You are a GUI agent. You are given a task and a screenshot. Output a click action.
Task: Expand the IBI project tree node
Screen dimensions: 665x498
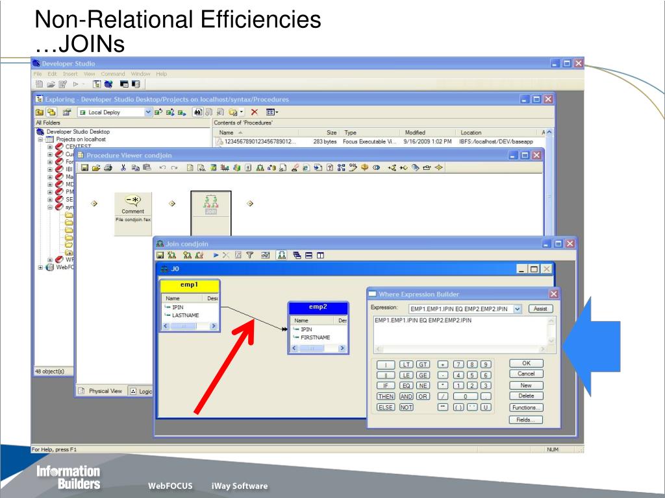point(50,169)
